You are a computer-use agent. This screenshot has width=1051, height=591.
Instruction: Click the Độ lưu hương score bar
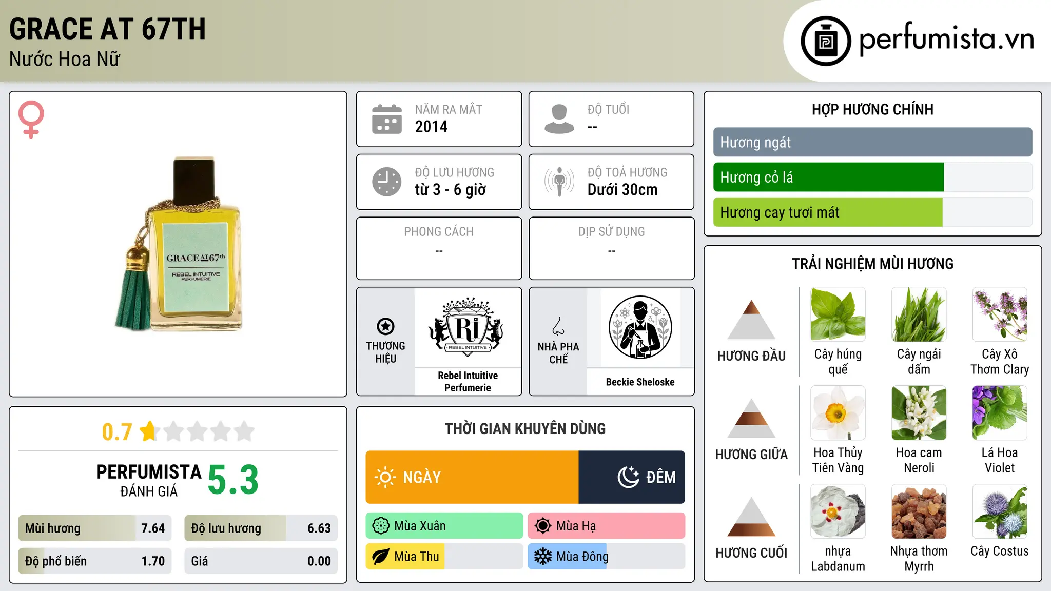point(261,528)
